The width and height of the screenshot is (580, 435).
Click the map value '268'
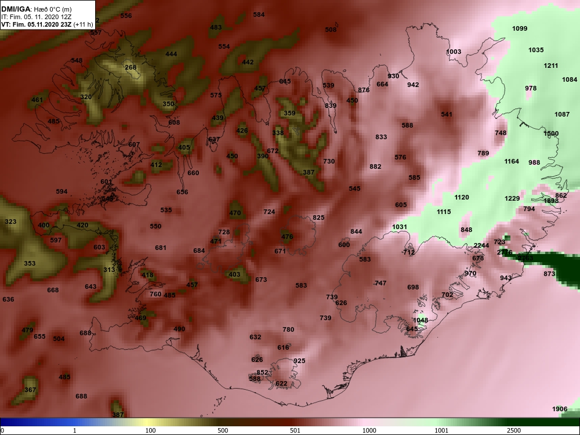click(130, 67)
